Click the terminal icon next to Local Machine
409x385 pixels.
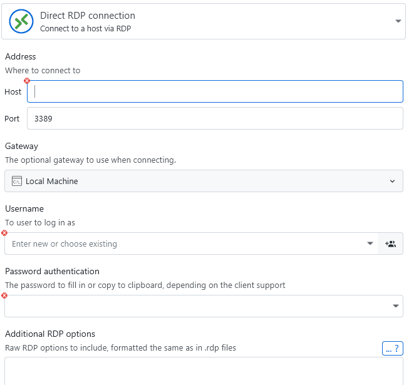(x=17, y=182)
